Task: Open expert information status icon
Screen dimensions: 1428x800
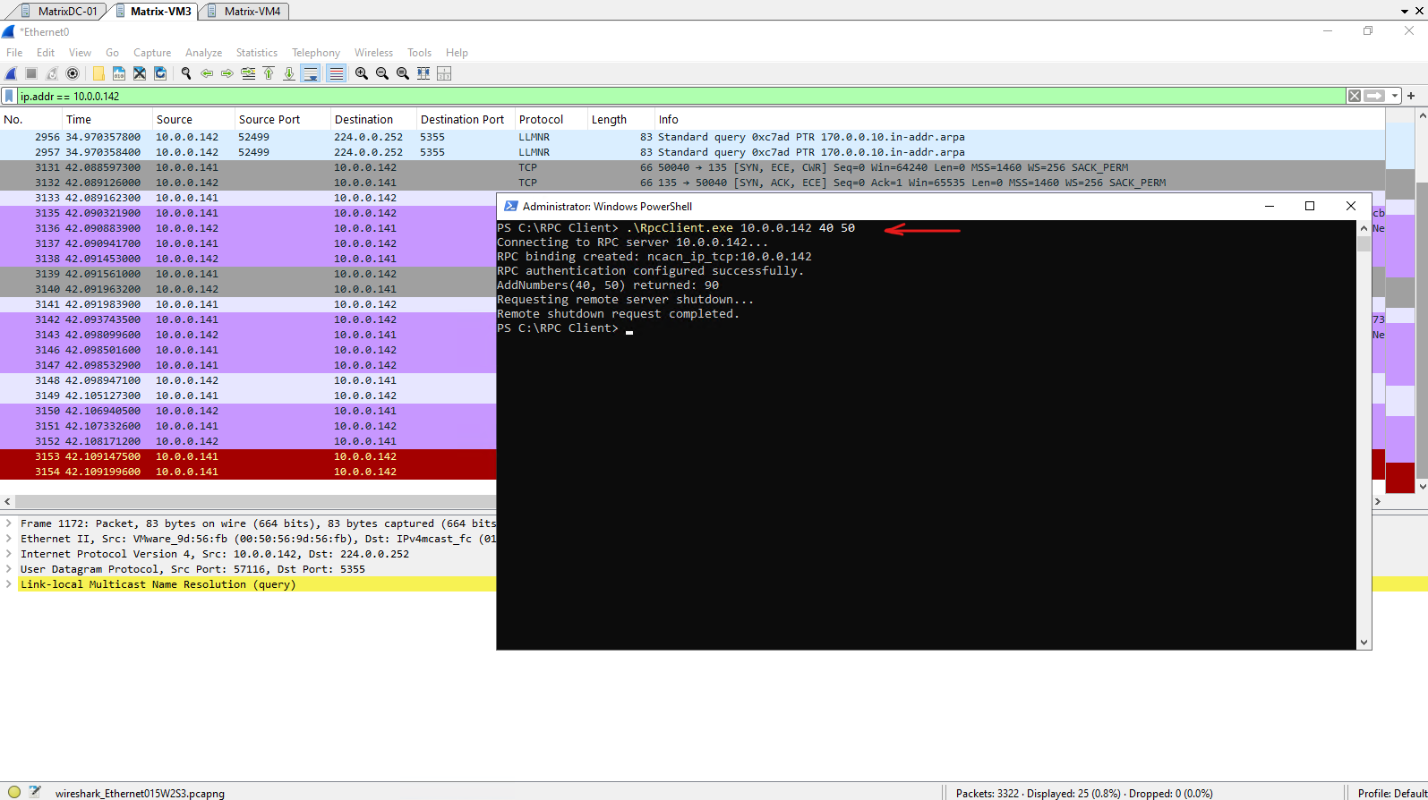Action: click(14, 792)
